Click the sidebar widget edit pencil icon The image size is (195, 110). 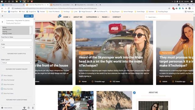pyautogui.click(x=134, y=93)
